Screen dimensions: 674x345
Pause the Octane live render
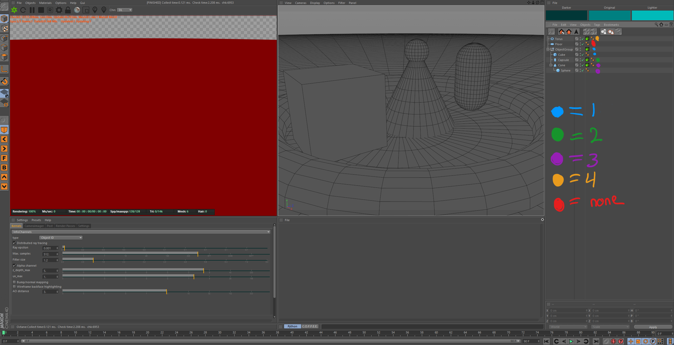click(x=32, y=10)
